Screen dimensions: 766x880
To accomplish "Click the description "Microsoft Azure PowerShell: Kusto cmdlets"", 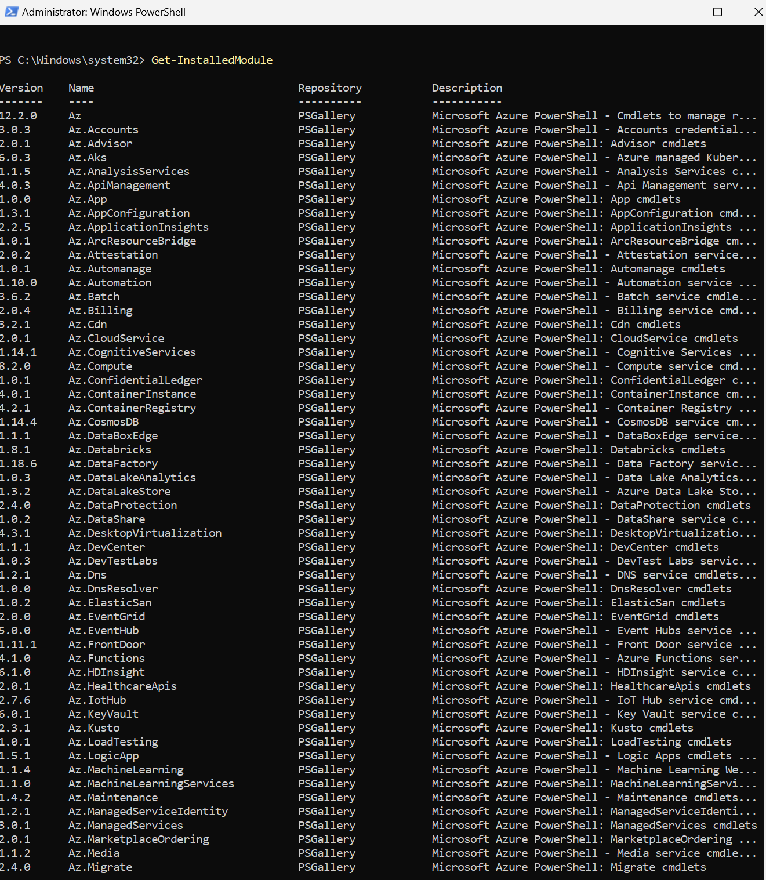I will 562,728.
